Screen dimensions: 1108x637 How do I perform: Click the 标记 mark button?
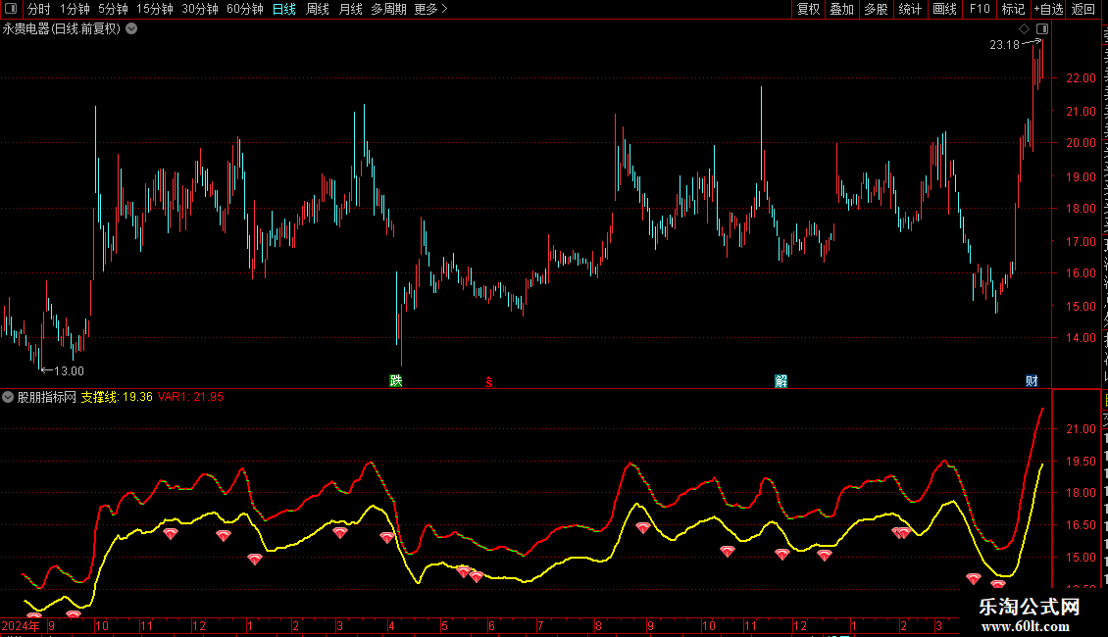(x=1013, y=9)
